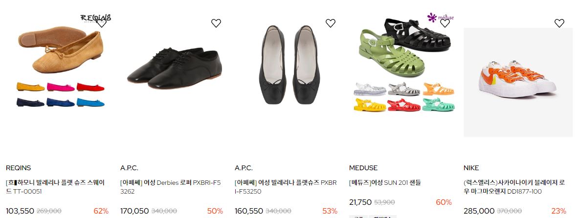Open the 하모니 발레리나 플랫 슈즈 TT-00051 title
Screen dimensions: 579x218
click(55, 187)
